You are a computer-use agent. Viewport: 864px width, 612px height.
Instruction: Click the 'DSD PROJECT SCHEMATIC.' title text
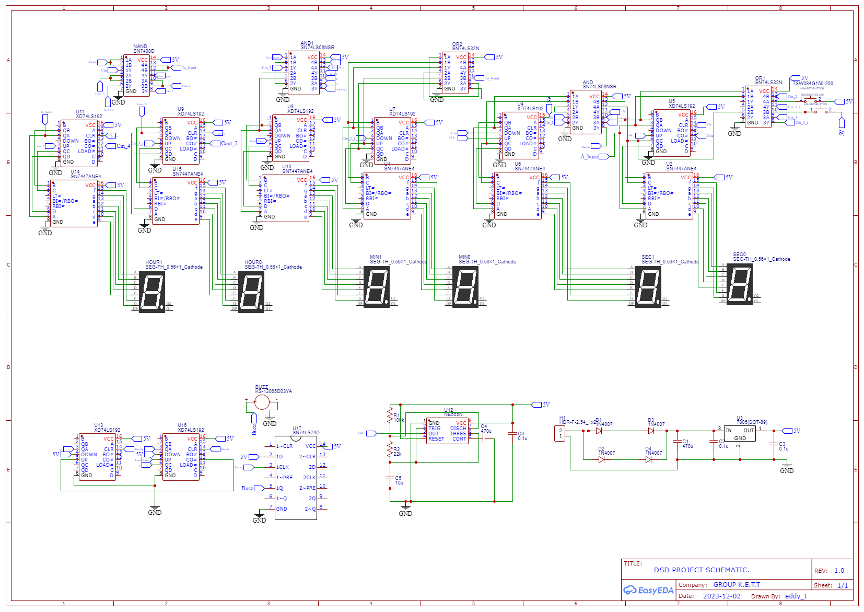click(702, 570)
